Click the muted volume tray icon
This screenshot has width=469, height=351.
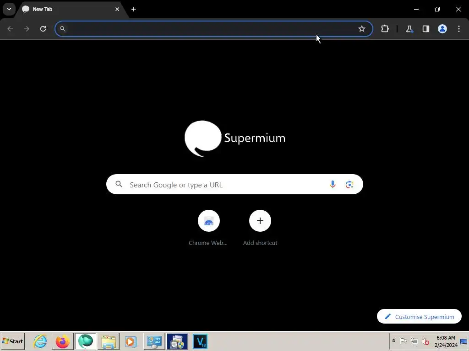coord(425,341)
